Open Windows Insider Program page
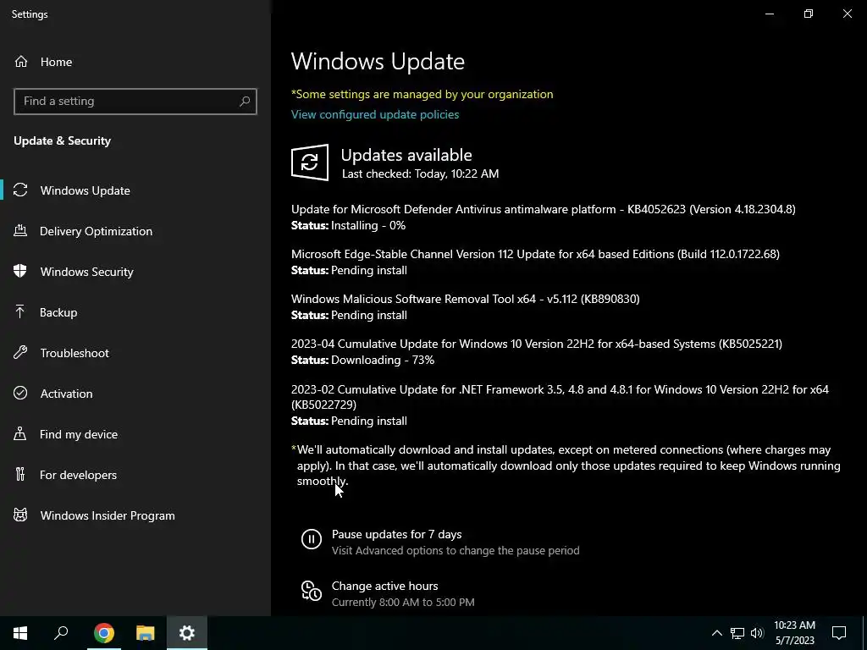 [x=135, y=515]
